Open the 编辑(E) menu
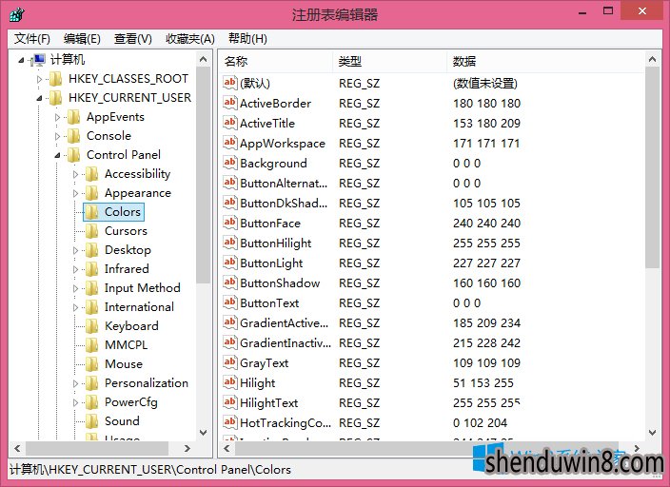This screenshot has height=487, width=670. click(82, 39)
